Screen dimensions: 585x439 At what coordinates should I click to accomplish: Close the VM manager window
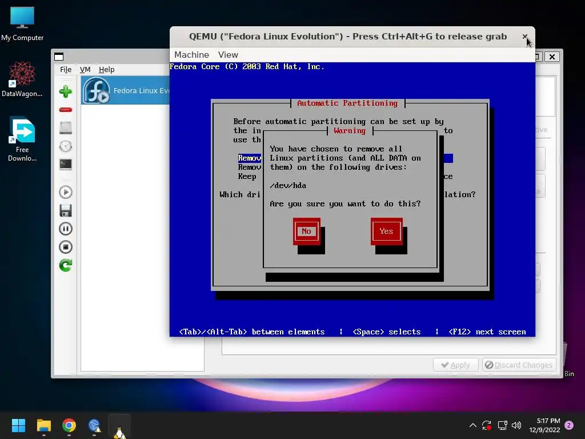pos(552,57)
